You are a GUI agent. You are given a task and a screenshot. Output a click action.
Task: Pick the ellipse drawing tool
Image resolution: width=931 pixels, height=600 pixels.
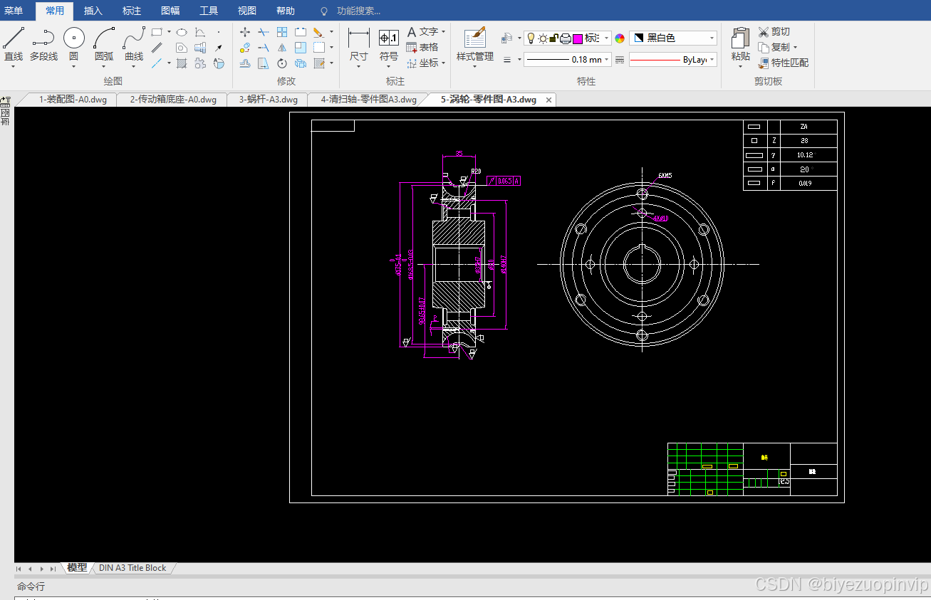[x=182, y=32]
